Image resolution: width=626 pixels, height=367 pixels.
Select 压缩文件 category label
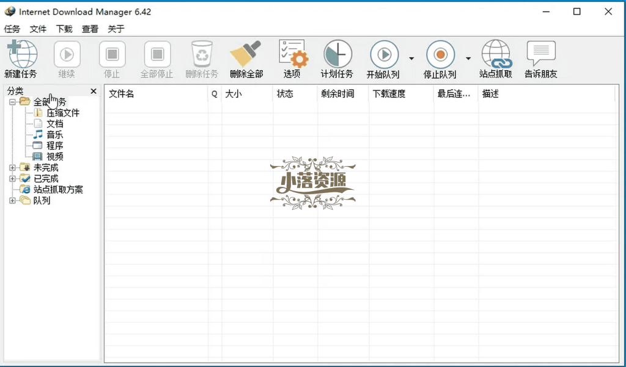[x=63, y=113]
